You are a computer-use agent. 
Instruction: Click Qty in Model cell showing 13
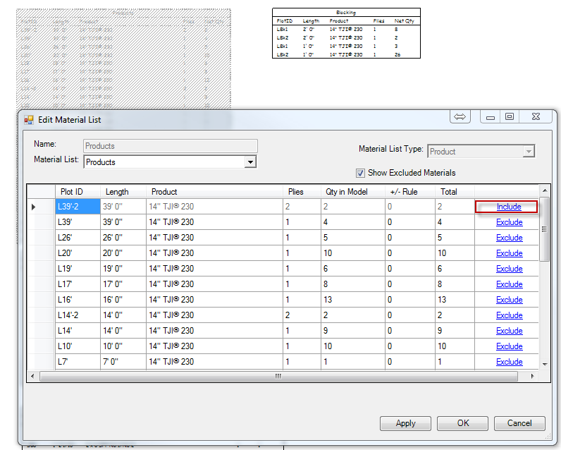[353, 300]
